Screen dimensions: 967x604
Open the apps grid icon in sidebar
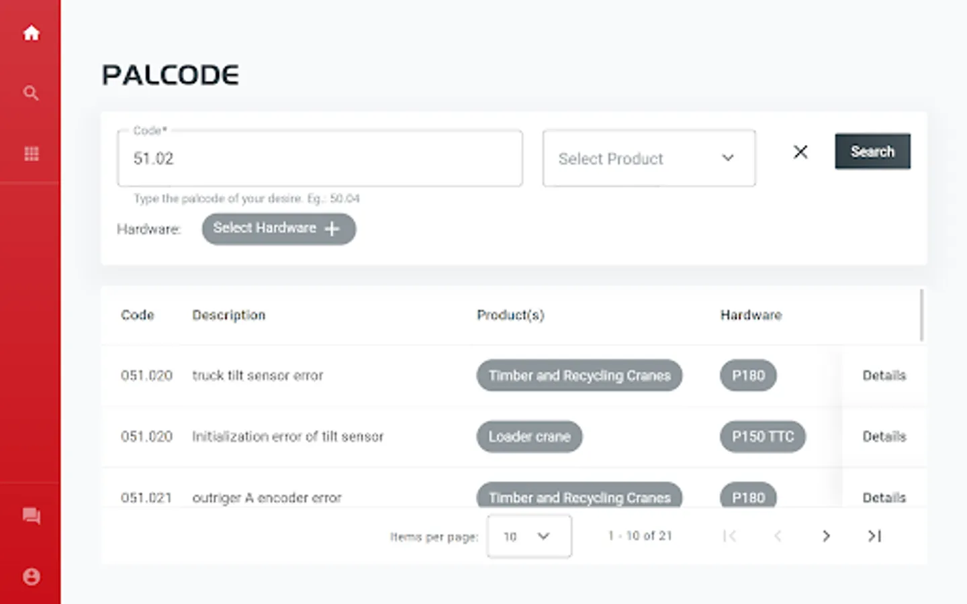click(x=31, y=154)
